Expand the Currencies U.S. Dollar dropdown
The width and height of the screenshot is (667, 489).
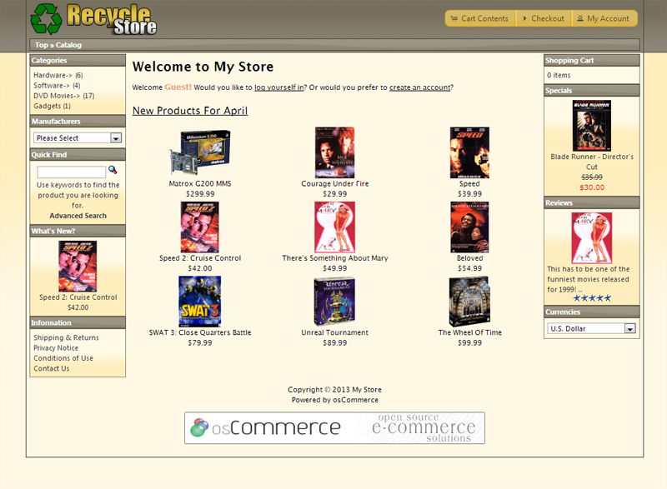tap(591, 328)
